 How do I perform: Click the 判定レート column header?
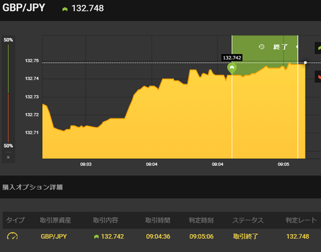click(301, 221)
